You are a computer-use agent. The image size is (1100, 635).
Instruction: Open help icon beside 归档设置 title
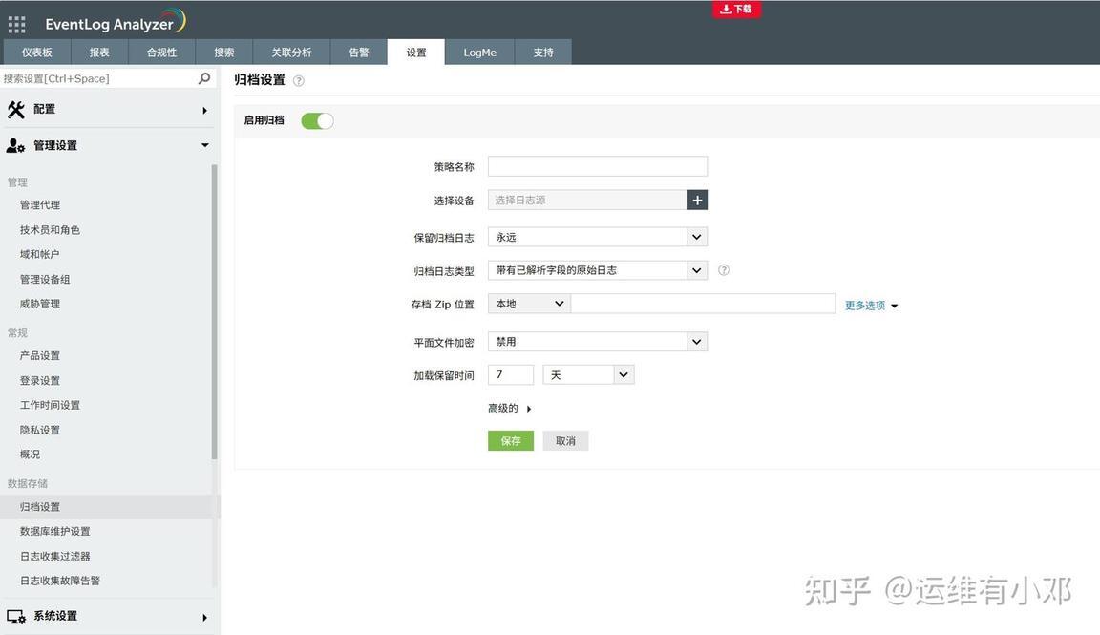(299, 81)
